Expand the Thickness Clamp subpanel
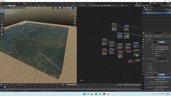Screen dimensions: 171x96 click(x=151, y=70)
